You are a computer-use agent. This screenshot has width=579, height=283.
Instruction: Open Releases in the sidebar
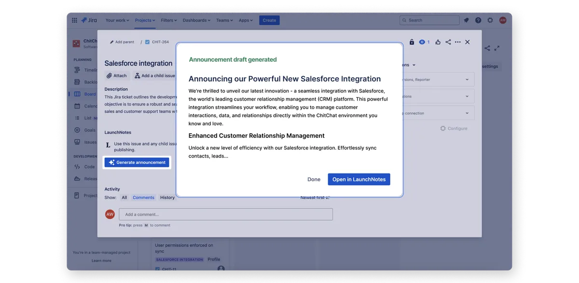coord(86,179)
